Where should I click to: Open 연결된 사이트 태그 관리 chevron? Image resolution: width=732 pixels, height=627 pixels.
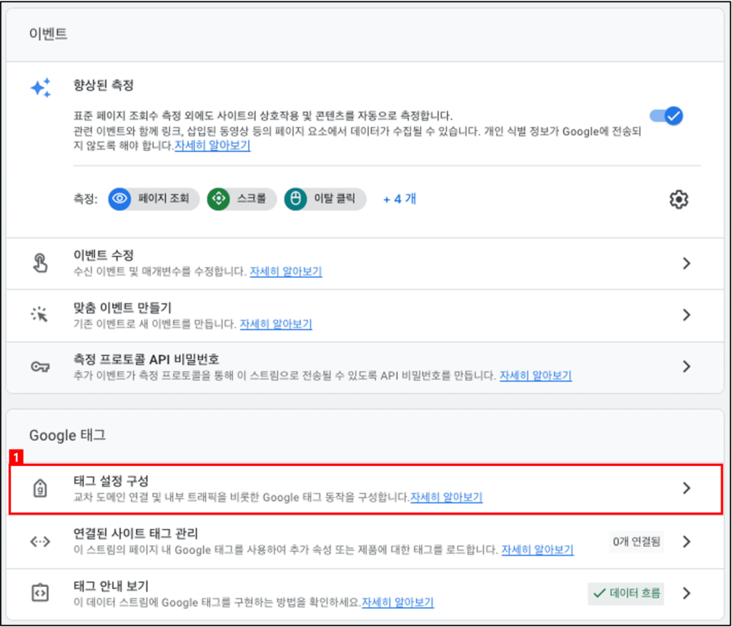(686, 541)
